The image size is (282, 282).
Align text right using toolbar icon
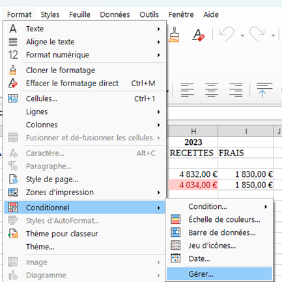[x=236, y=89]
